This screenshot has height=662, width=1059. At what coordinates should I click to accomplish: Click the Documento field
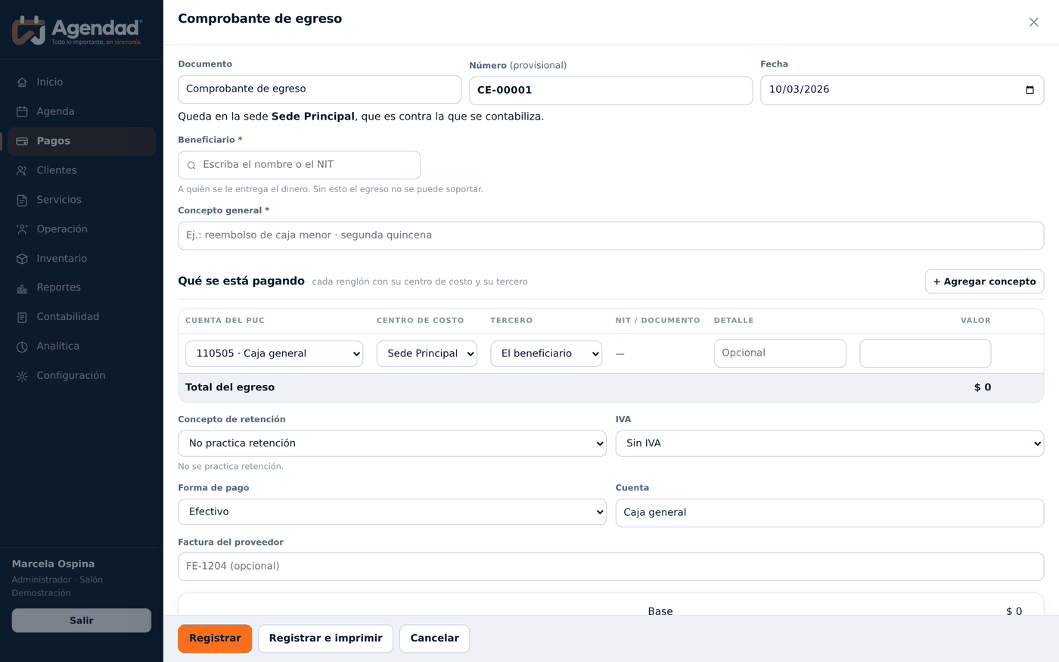tap(319, 89)
